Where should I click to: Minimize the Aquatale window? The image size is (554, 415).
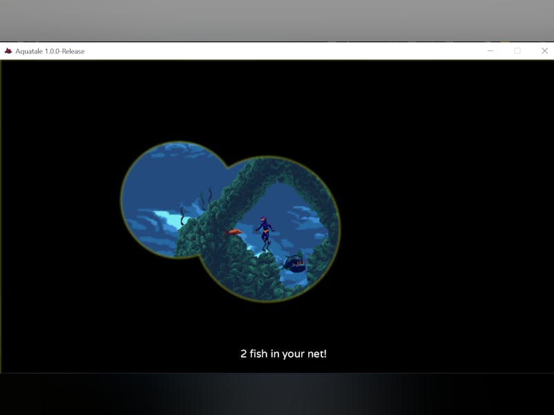(x=490, y=50)
